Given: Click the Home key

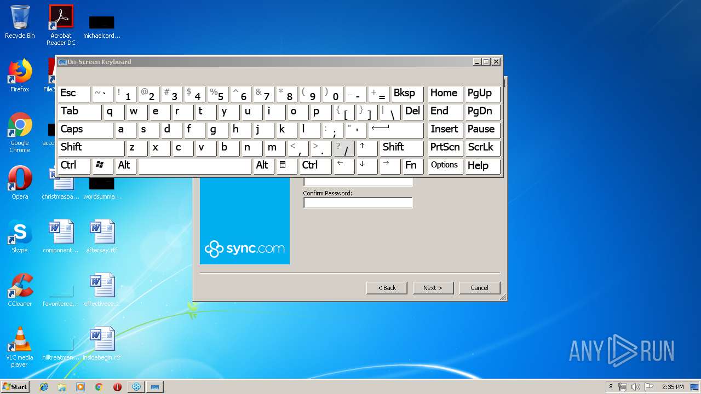Looking at the screenshot, I should pyautogui.click(x=445, y=93).
